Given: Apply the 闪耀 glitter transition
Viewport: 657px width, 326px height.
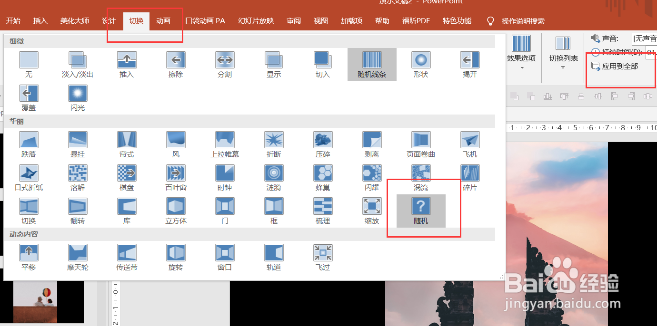Looking at the screenshot, I should coord(372,178).
